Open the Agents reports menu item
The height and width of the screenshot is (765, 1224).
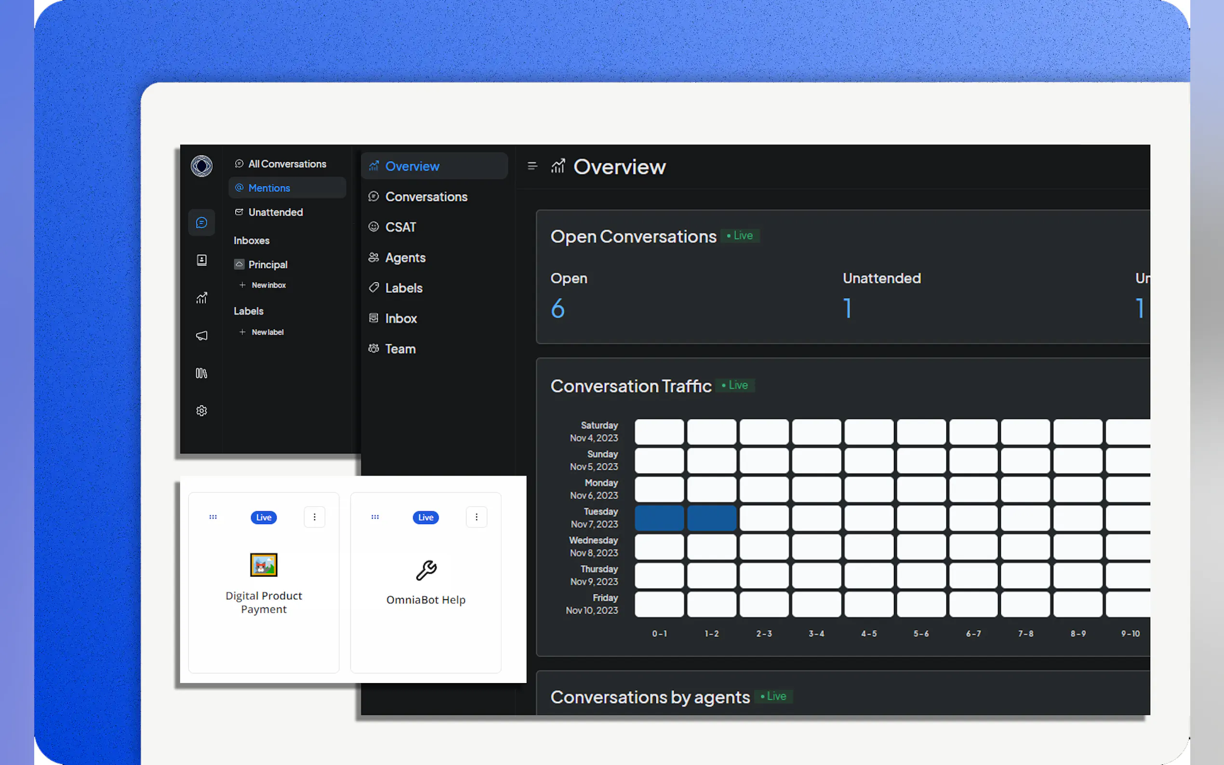point(405,258)
